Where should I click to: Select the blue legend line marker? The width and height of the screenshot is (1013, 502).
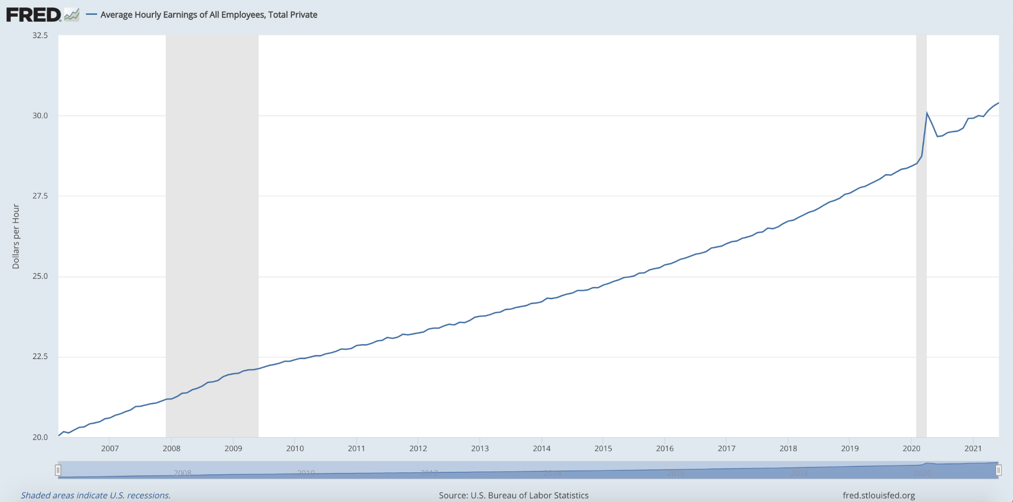tap(91, 15)
